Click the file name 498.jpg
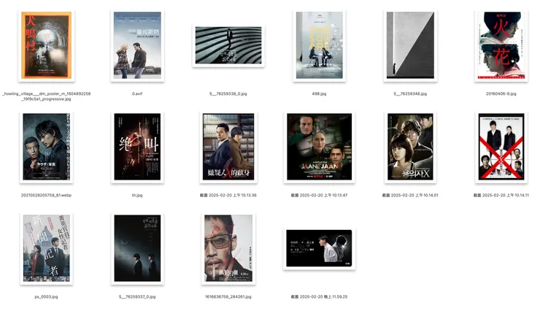Screen dimensions: 540x311 (x=319, y=93)
